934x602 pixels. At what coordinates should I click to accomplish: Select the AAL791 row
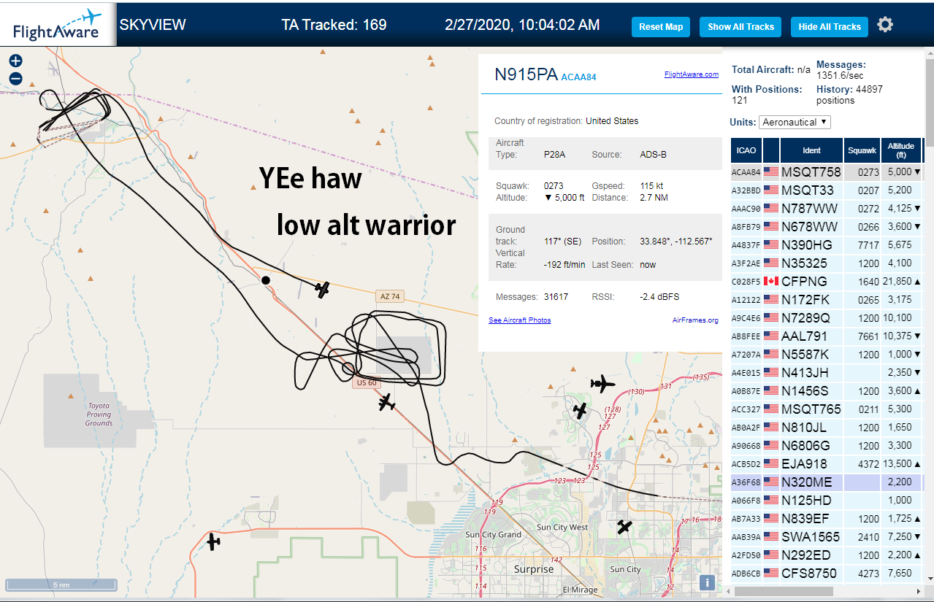[x=826, y=336]
